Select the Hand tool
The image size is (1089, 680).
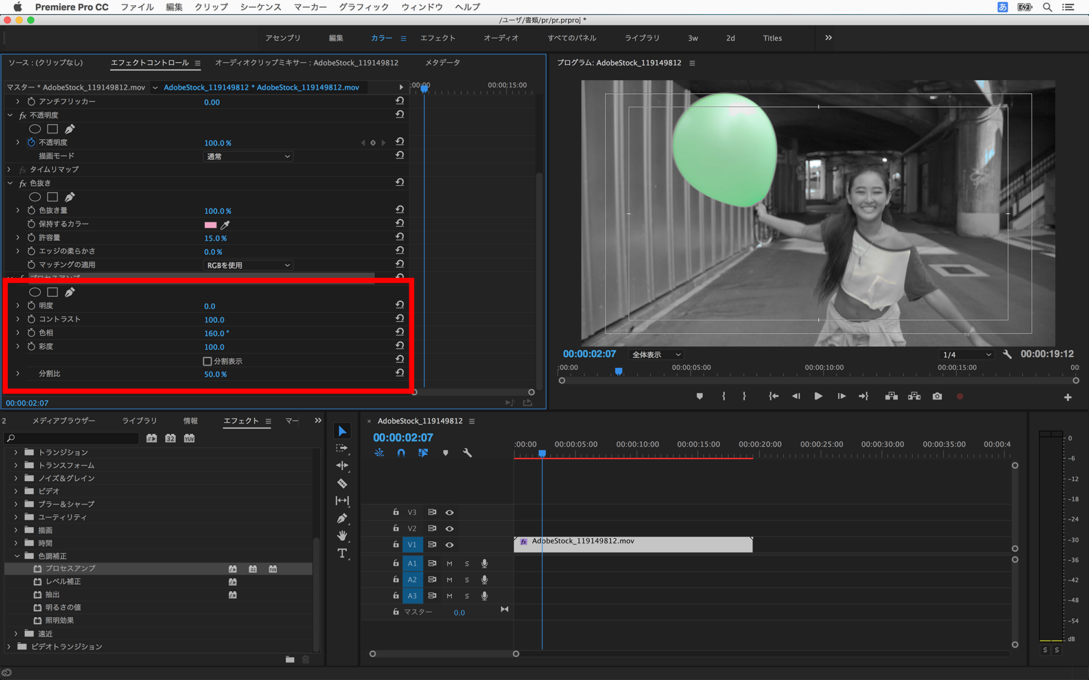click(x=342, y=536)
